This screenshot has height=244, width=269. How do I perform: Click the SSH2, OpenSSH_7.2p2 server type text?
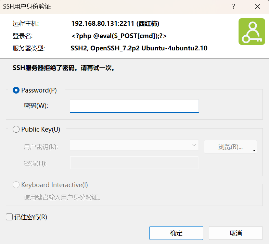point(139,48)
